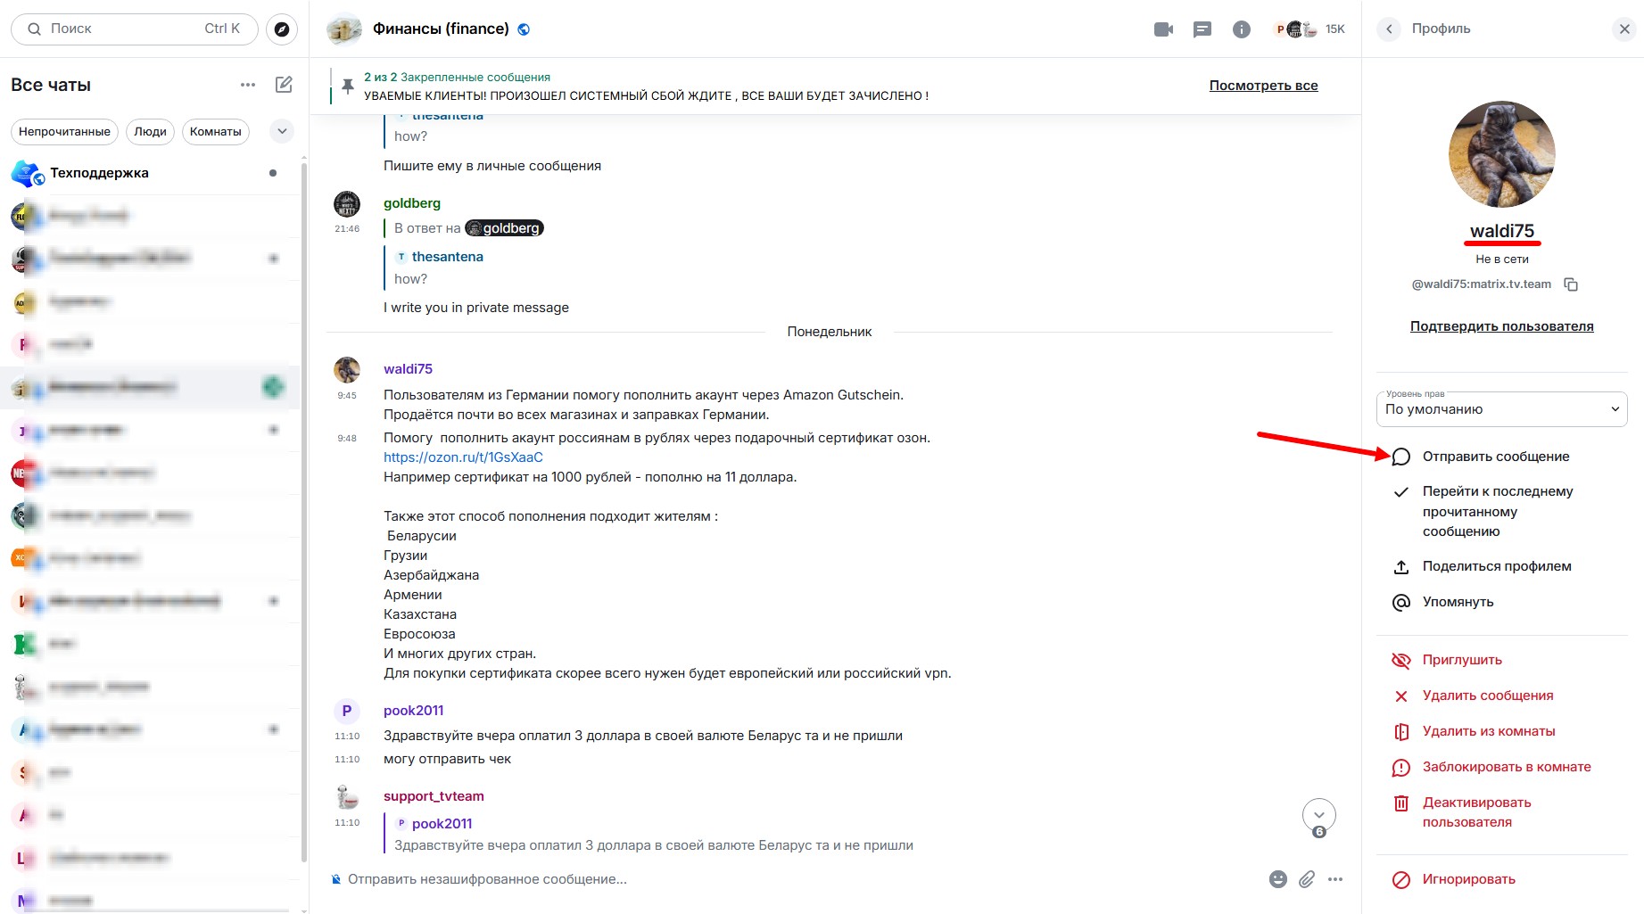Toggle the Rooms (Комнаты) chat filter
The width and height of the screenshot is (1644, 914).
[215, 131]
